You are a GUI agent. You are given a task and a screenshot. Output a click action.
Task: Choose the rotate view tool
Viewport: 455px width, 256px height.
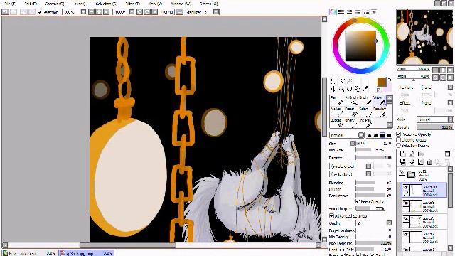pos(349,89)
